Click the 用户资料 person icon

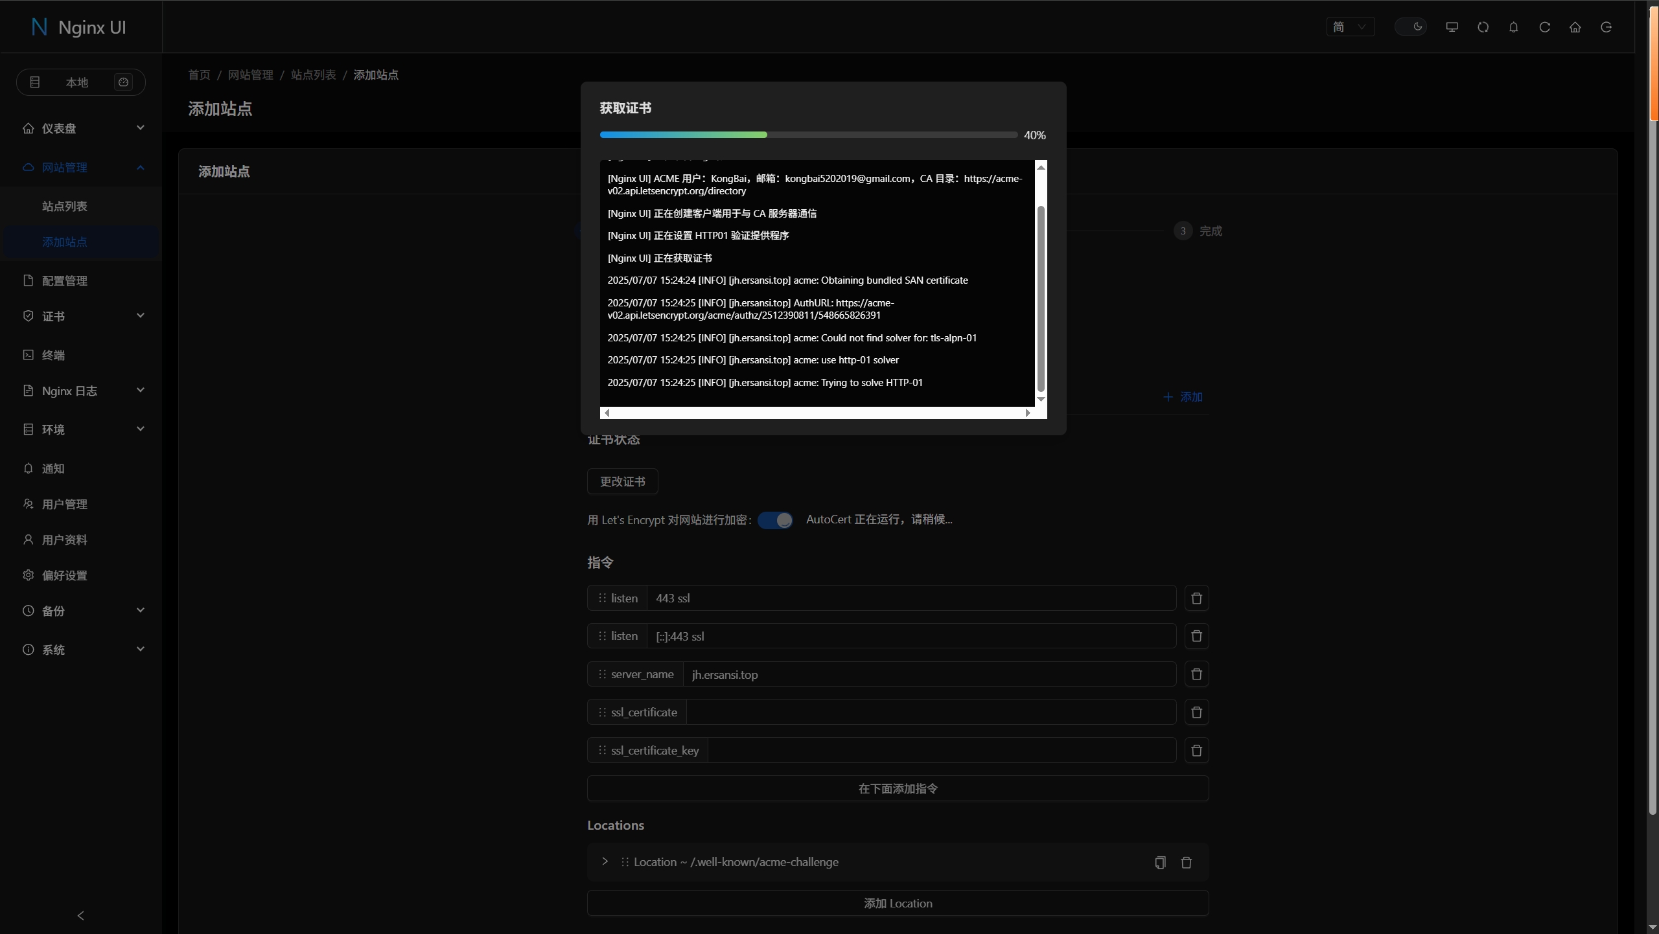tap(28, 539)
